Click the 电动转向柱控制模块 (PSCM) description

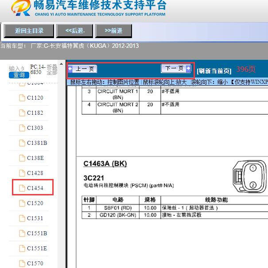(x=129, y=186)
